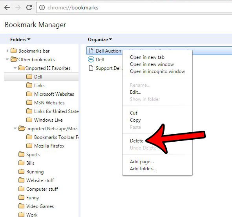Screen dimensions: 232x217
Task: Open the Imported IE Favorites label
Action: 48,68
